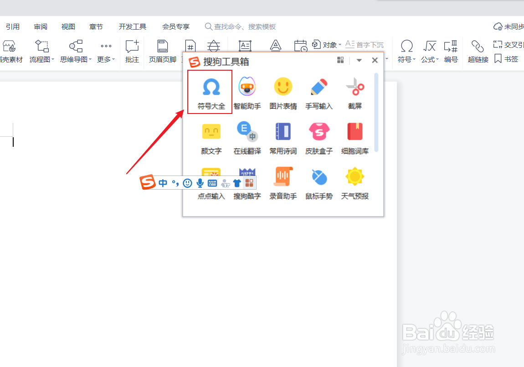Open the 引用 ribbon tab
The width and height of the screenshot is (524, 367).
point(13,27)
